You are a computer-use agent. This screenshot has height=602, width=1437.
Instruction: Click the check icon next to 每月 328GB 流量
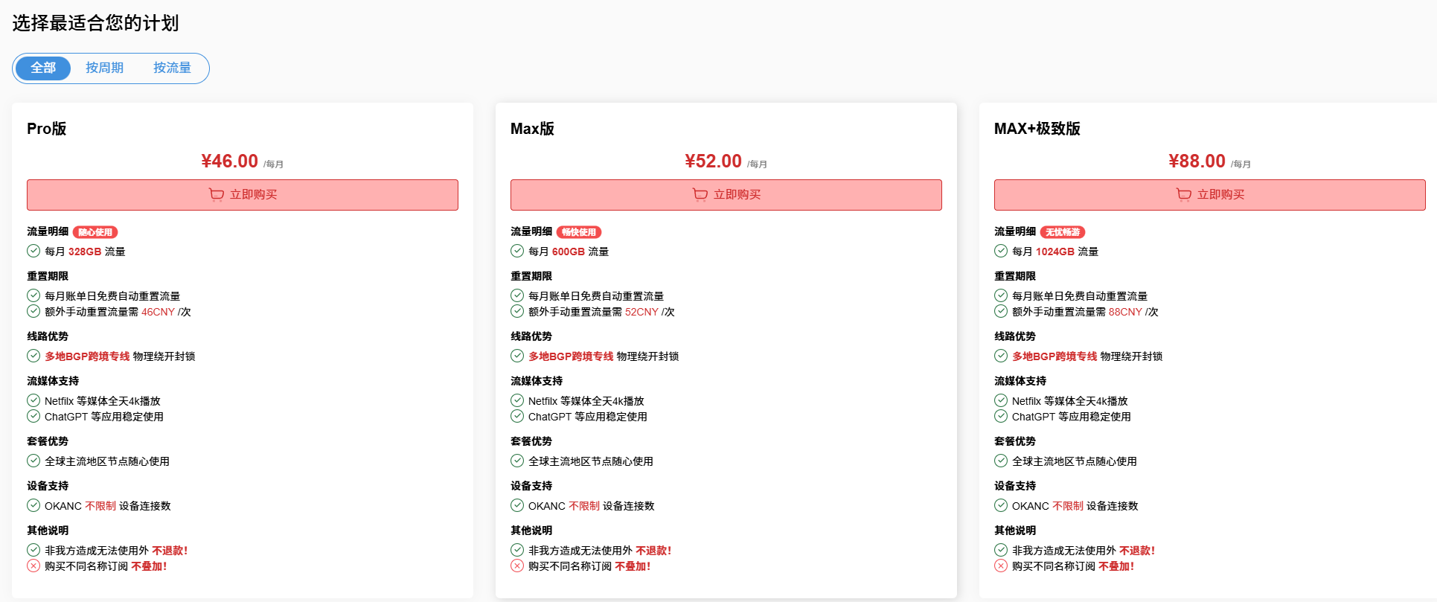coord(33,252)
